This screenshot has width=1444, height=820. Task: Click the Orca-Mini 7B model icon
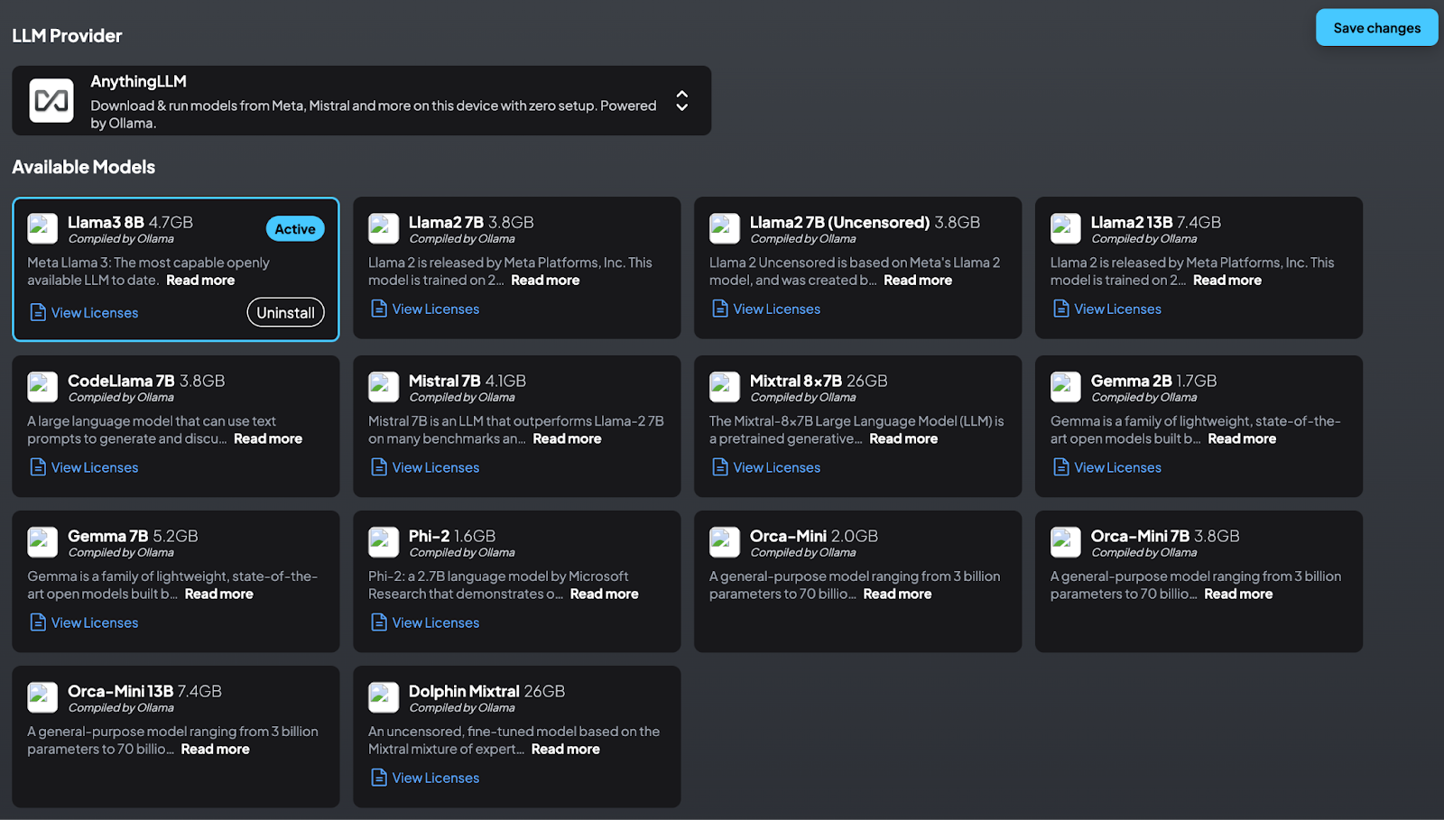[x=1066, y=542]
